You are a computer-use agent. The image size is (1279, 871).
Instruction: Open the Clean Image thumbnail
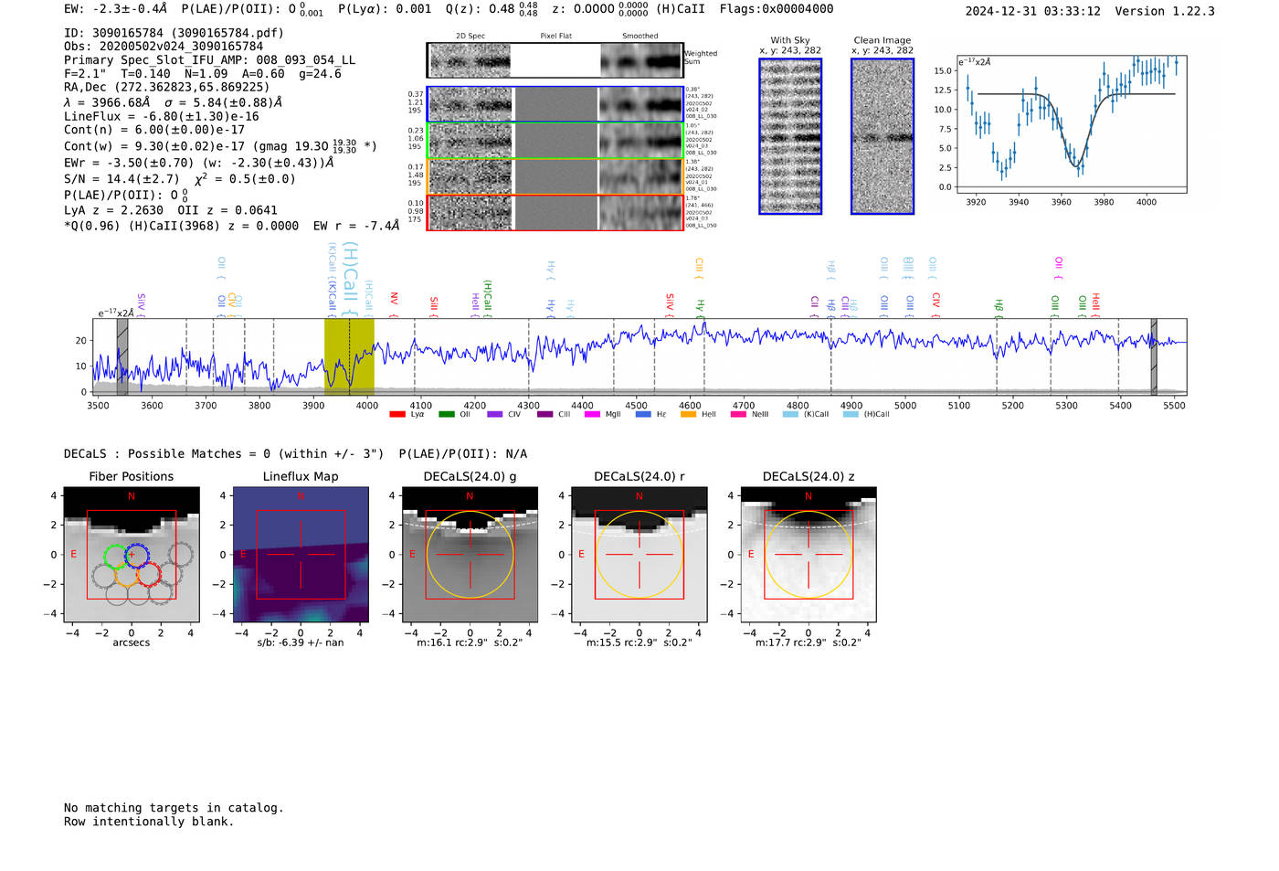pos(883,137)
